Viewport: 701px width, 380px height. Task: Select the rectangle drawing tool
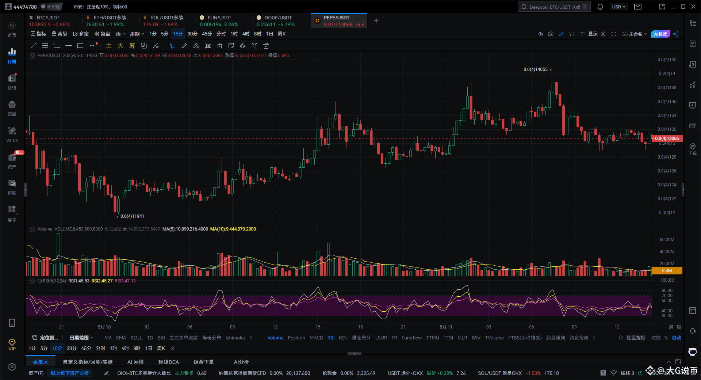[80, 46]
